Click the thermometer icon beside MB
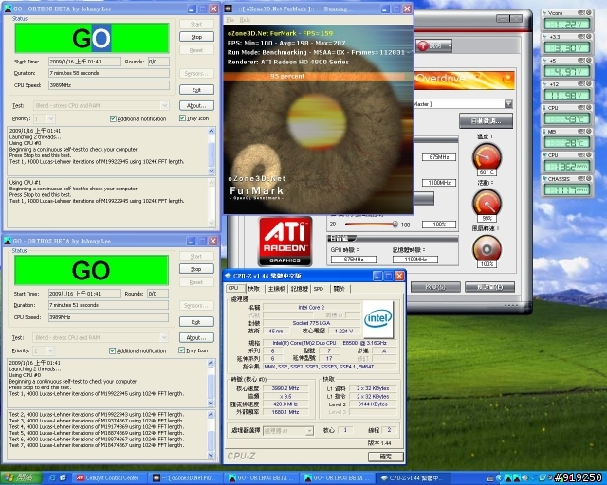607x485 pixels. [544, 132]
